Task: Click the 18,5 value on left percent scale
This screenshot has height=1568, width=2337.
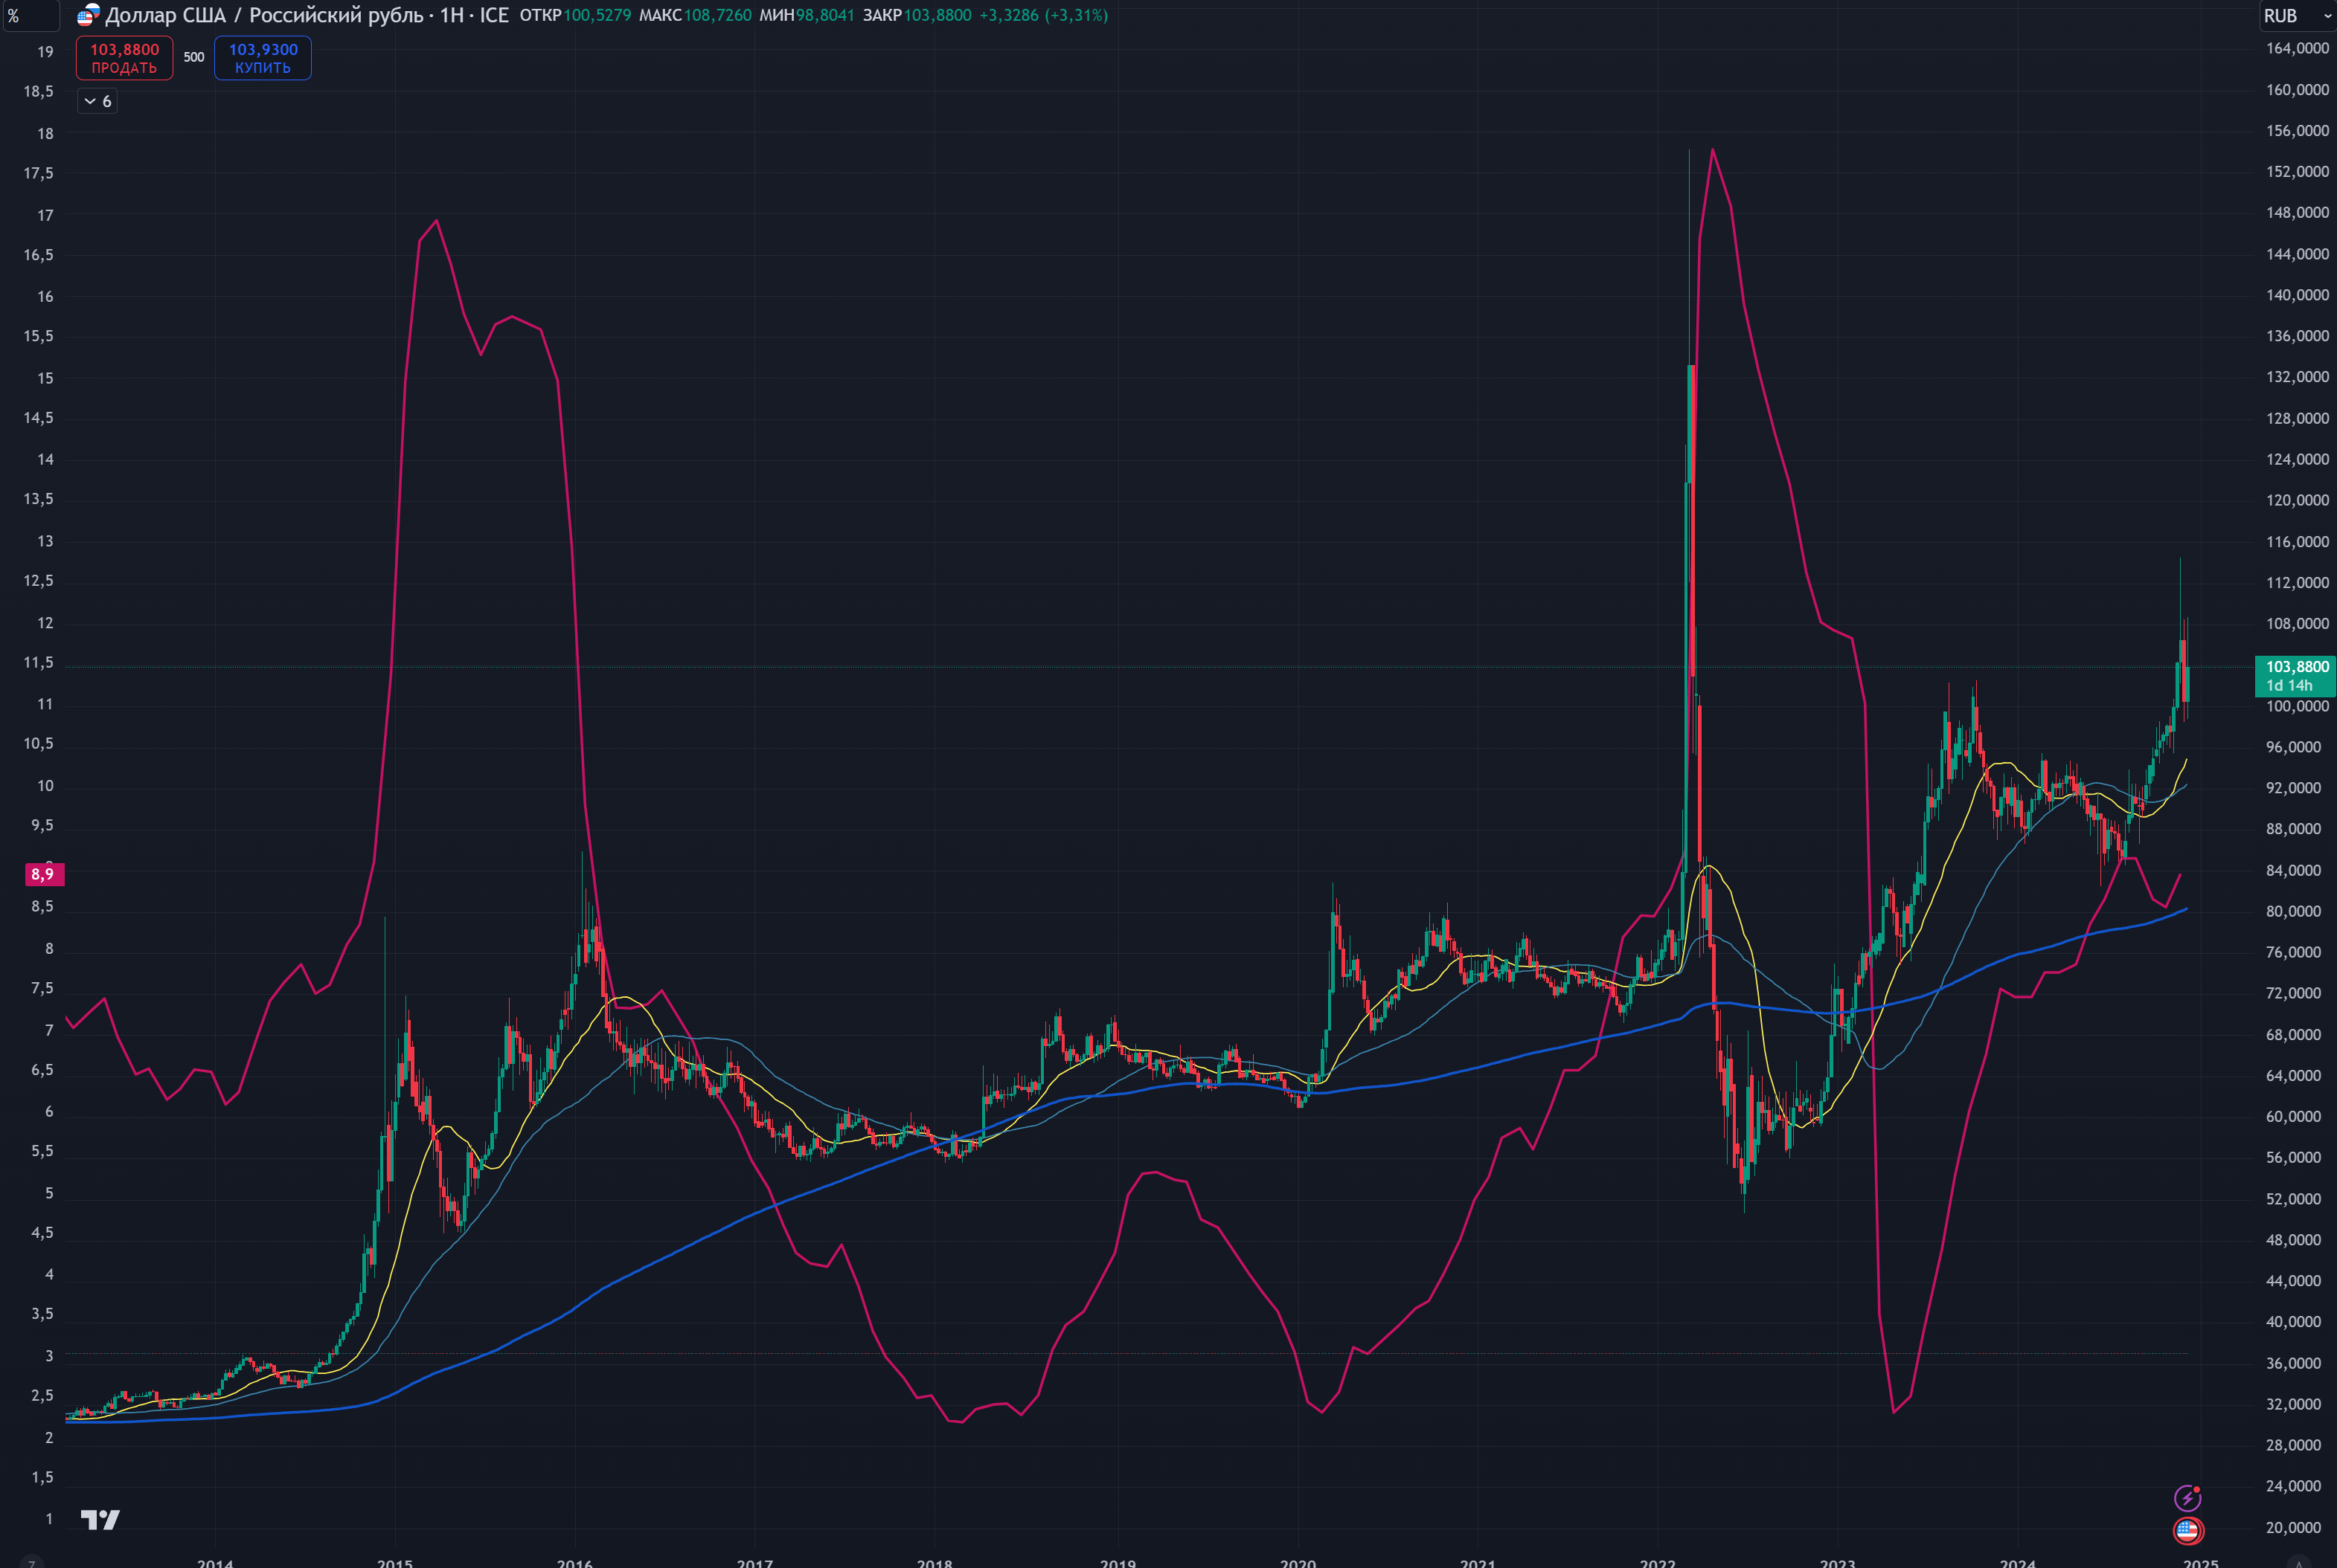Action: (39, 91)
